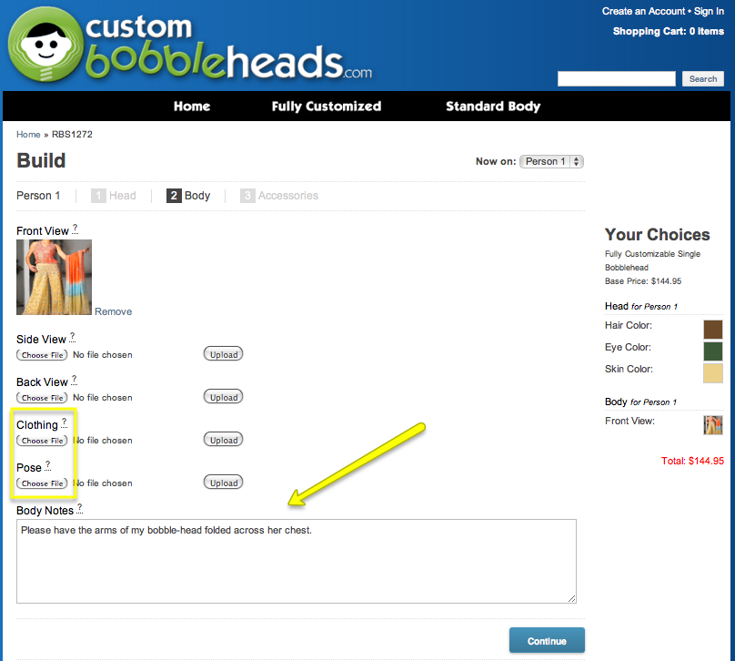
Task: Go to the Standard Body menu item
Action: (492, 107)
